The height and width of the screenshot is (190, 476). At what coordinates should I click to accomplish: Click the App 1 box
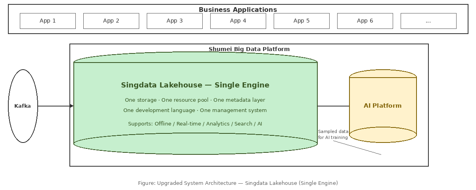coord(48,21)
